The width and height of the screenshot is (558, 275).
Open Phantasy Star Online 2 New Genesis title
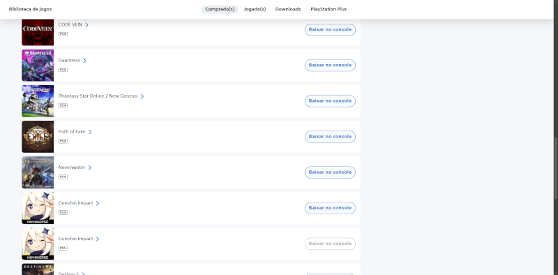(x=98, y=96)
